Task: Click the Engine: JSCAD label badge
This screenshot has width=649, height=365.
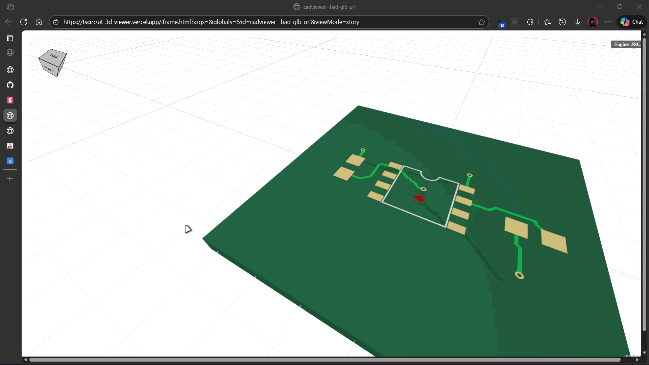Action: [x=626, y=44]
